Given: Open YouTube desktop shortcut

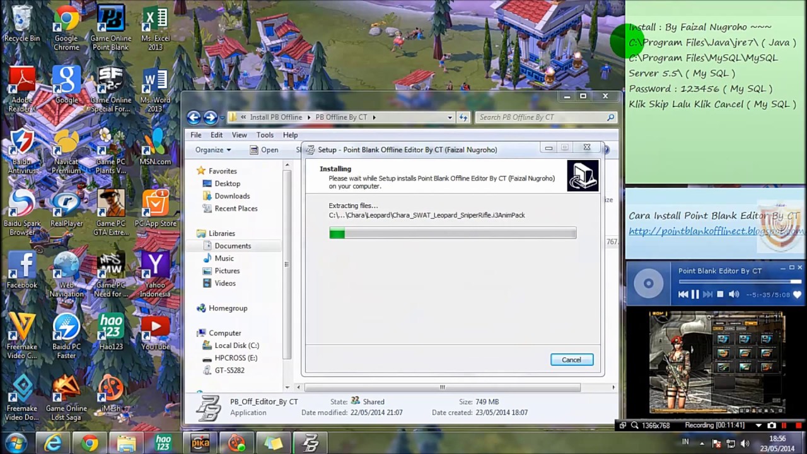Looking at the screenshot, I should tap(155, 333).
